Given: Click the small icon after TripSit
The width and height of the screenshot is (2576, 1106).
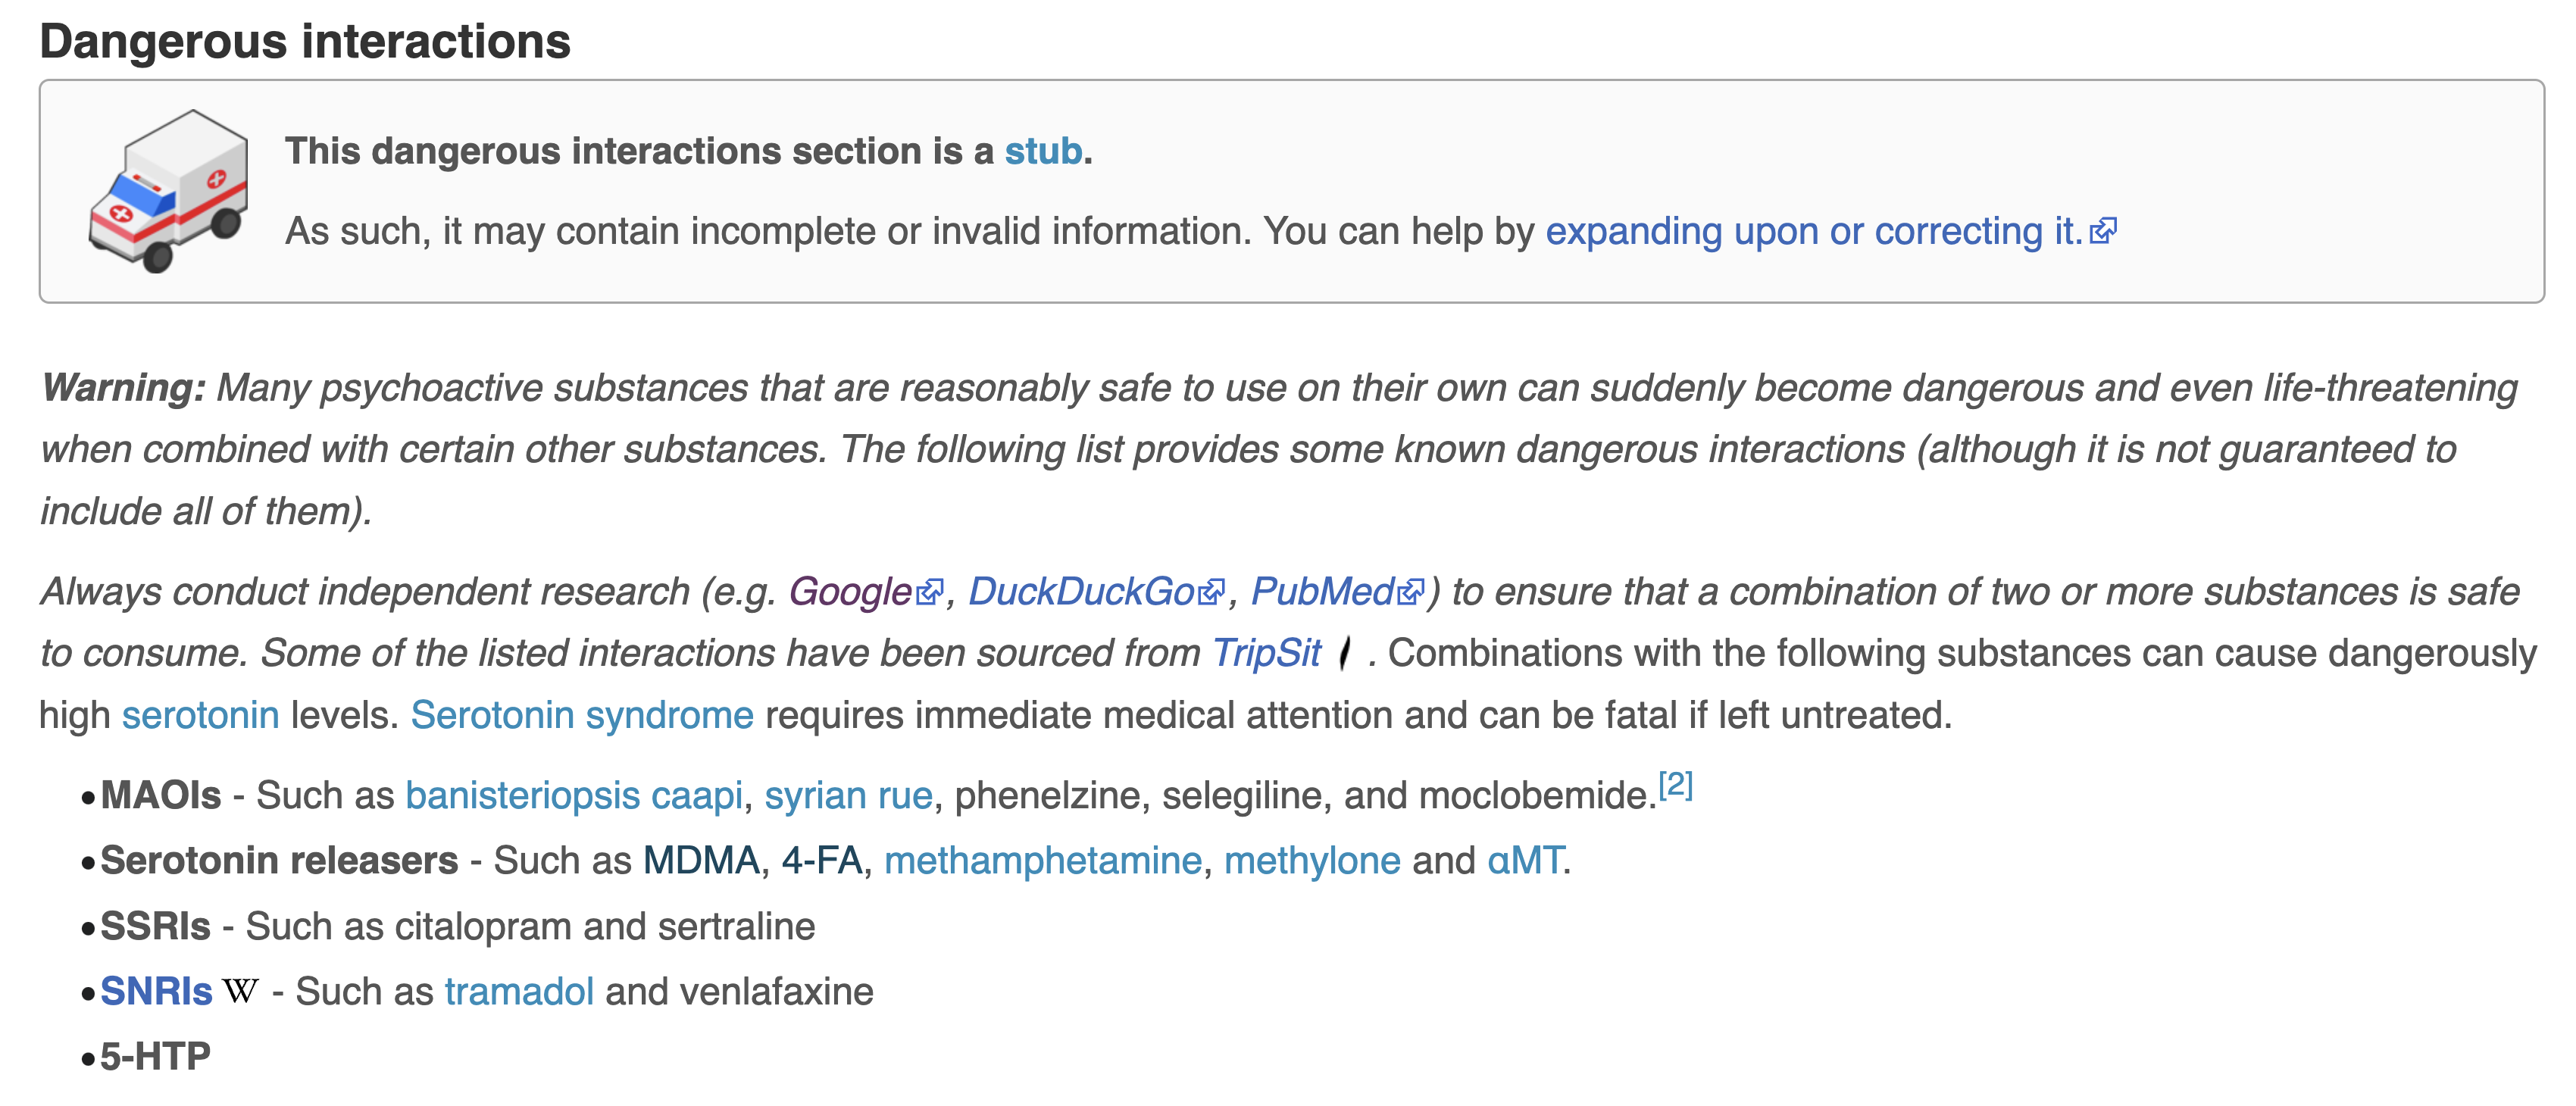Looking at the screenshot, I should coord(1345,654).
